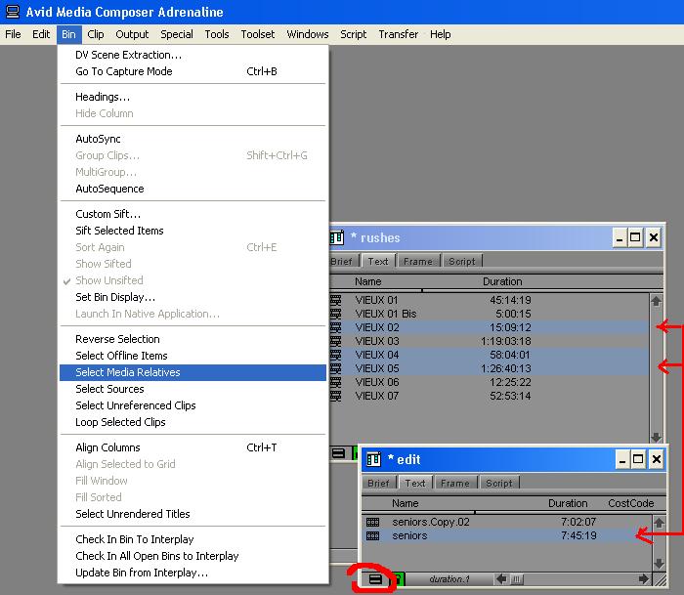The image size is (684, 595).
Task: Choose AutoSequence from the Bin menu
Action: point(192,189)
